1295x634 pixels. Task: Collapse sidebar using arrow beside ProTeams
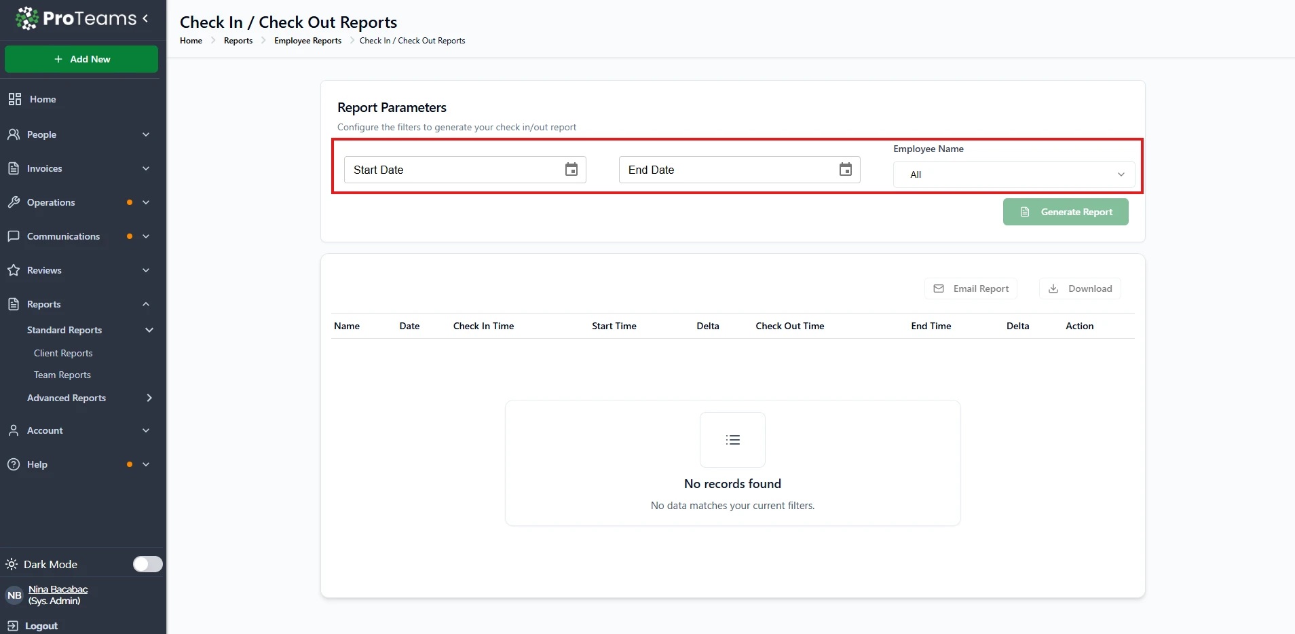click(x=145, y=18)
